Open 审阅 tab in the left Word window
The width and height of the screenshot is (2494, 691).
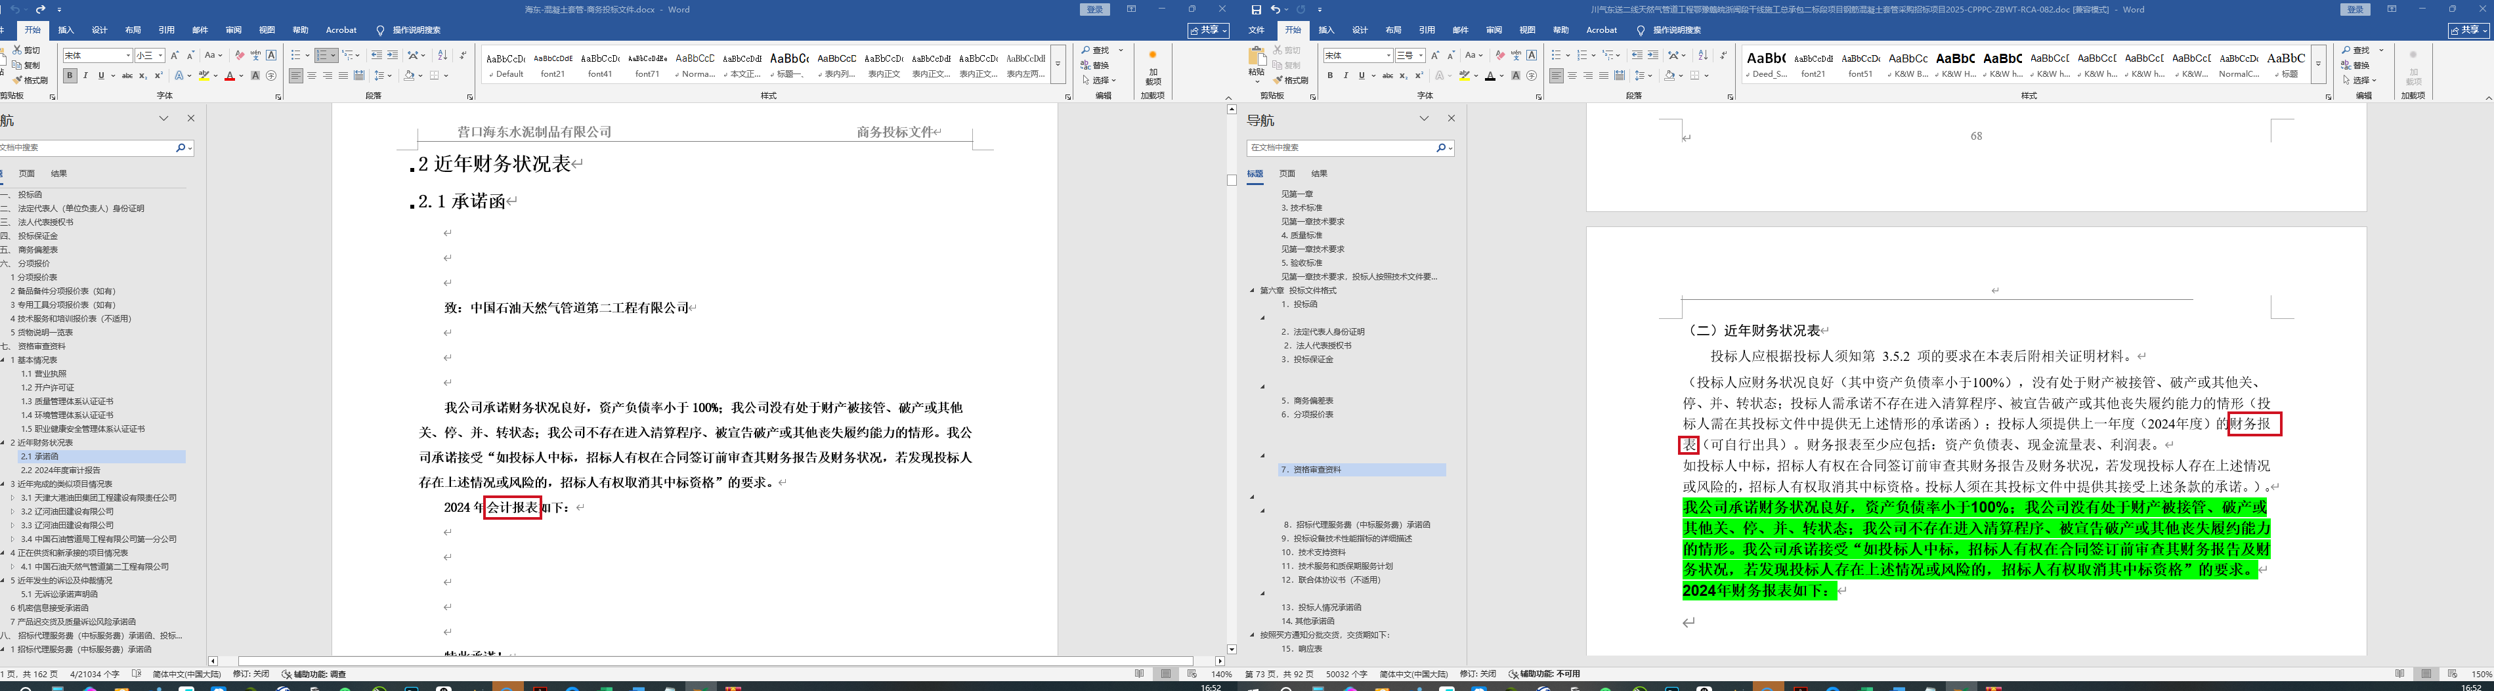pos(233,30)
